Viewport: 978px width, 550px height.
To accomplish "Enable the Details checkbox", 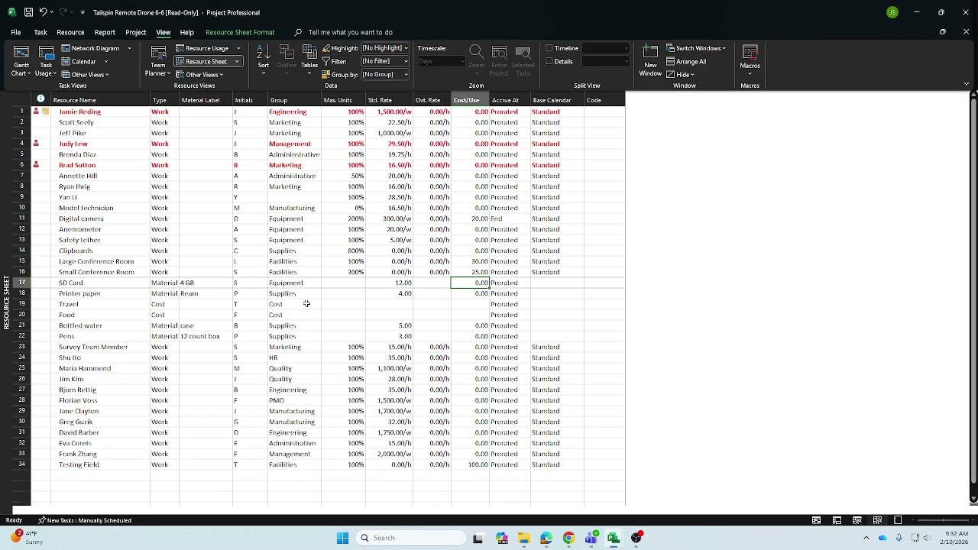I will coord(549,61).
